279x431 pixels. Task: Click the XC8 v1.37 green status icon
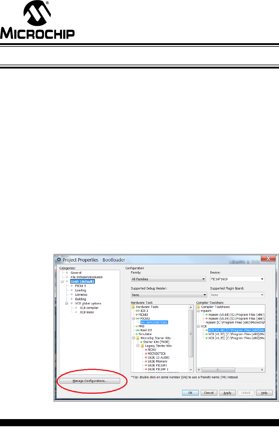[x=207, y=334]
